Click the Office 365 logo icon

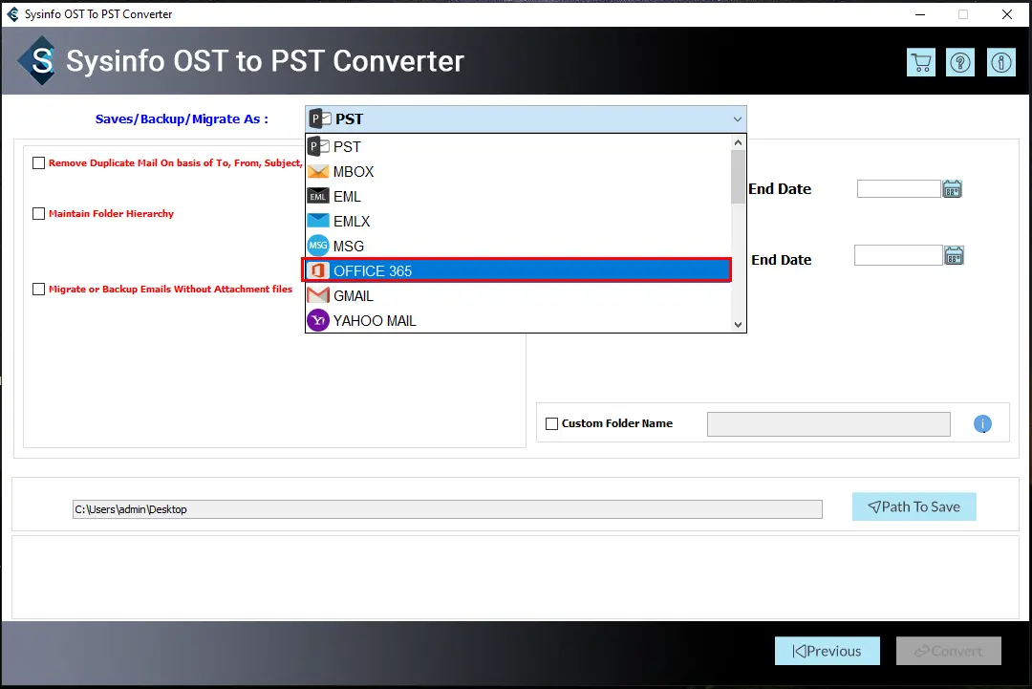318,270
